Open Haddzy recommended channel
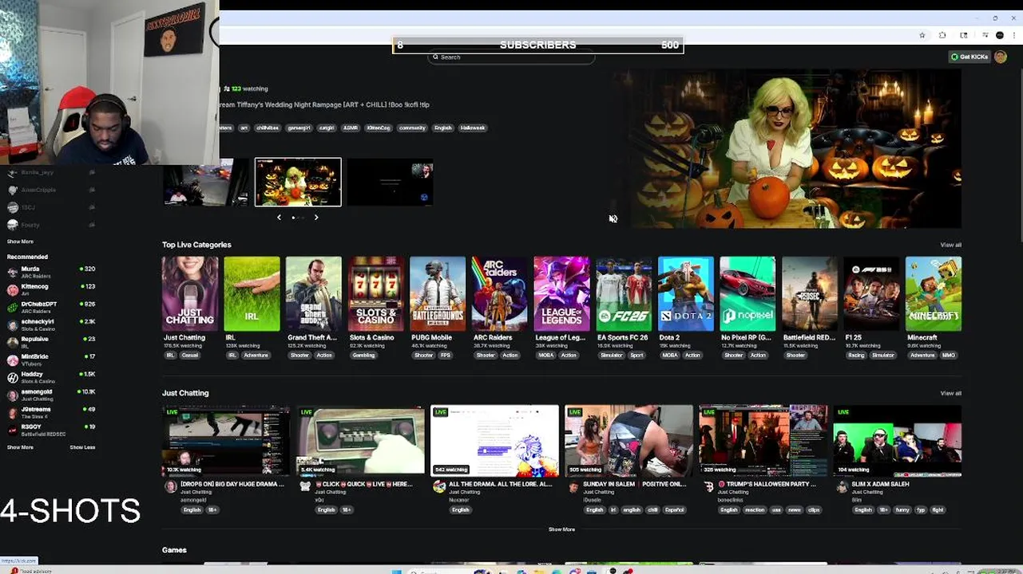 click(51, 376)
